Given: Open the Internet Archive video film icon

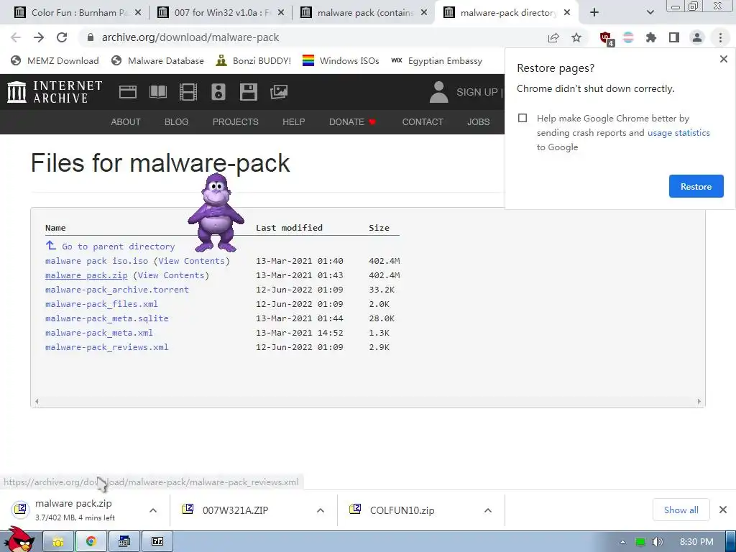Looking at the screenshot, I should (x=188, y=92).
